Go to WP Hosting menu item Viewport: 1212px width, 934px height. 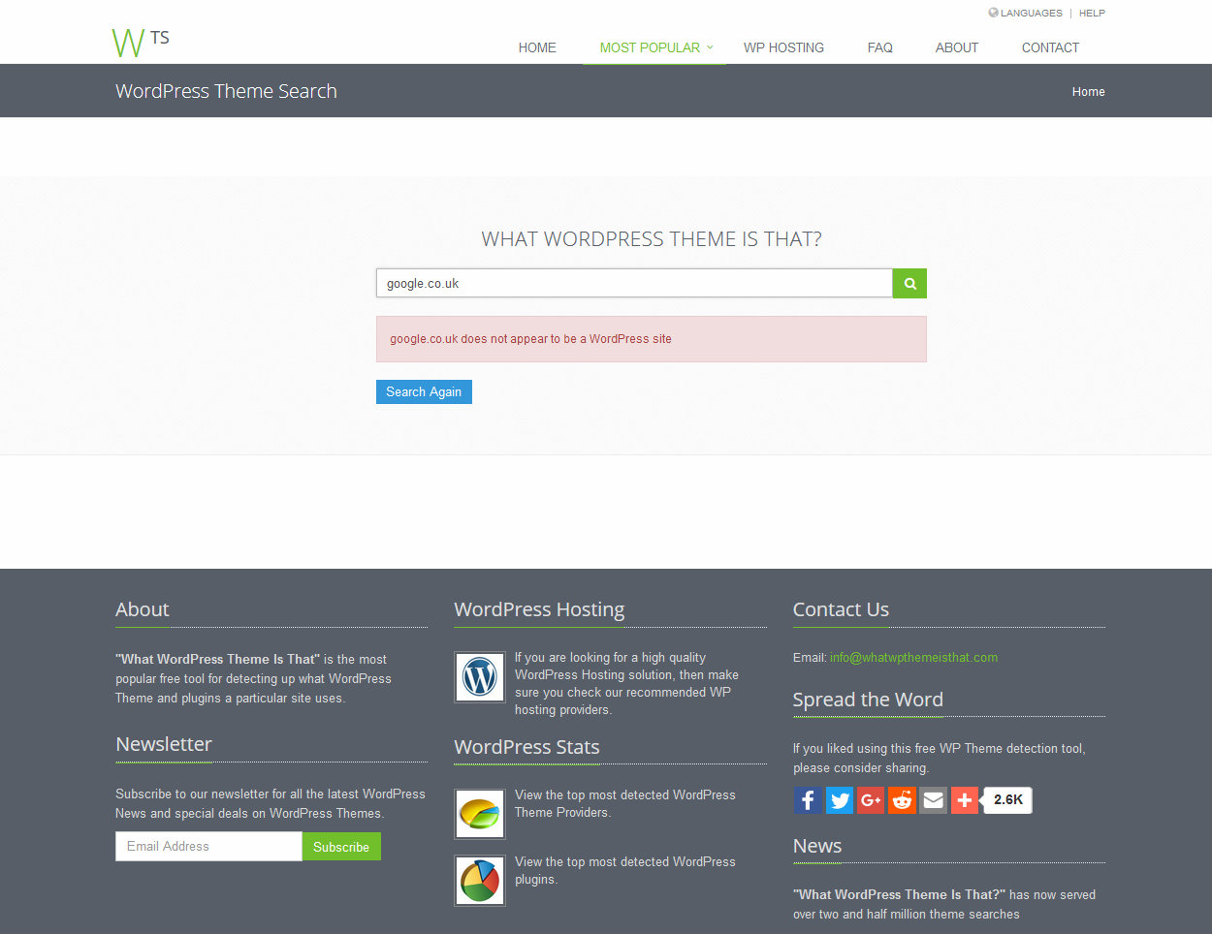click(x=783, y=47)
